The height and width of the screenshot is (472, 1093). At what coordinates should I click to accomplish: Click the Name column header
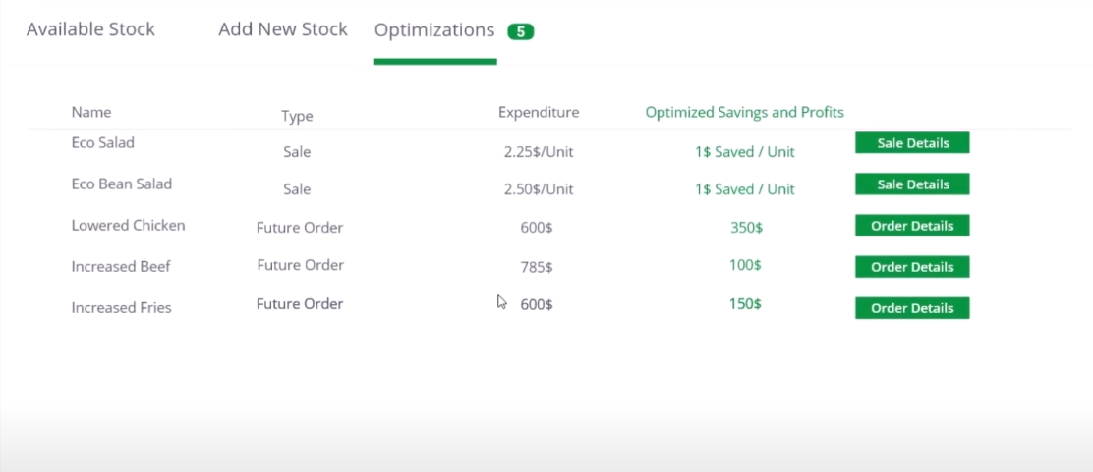click(91, 112)
